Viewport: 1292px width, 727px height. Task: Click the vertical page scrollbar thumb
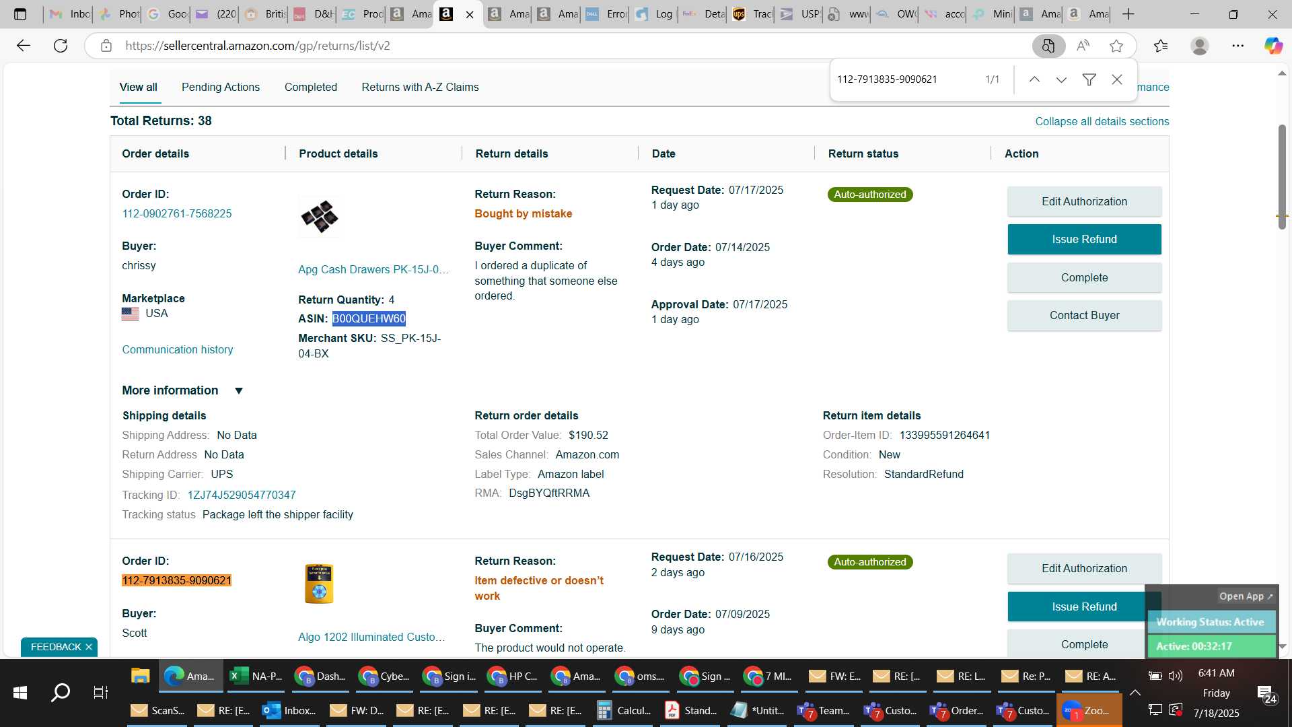tap(1282, 176)
